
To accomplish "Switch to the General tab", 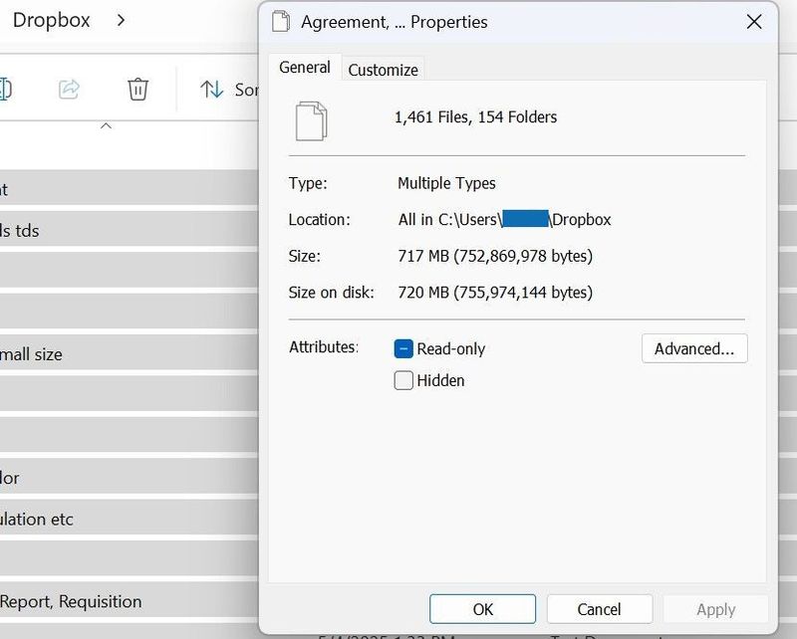I will [304, 68].
